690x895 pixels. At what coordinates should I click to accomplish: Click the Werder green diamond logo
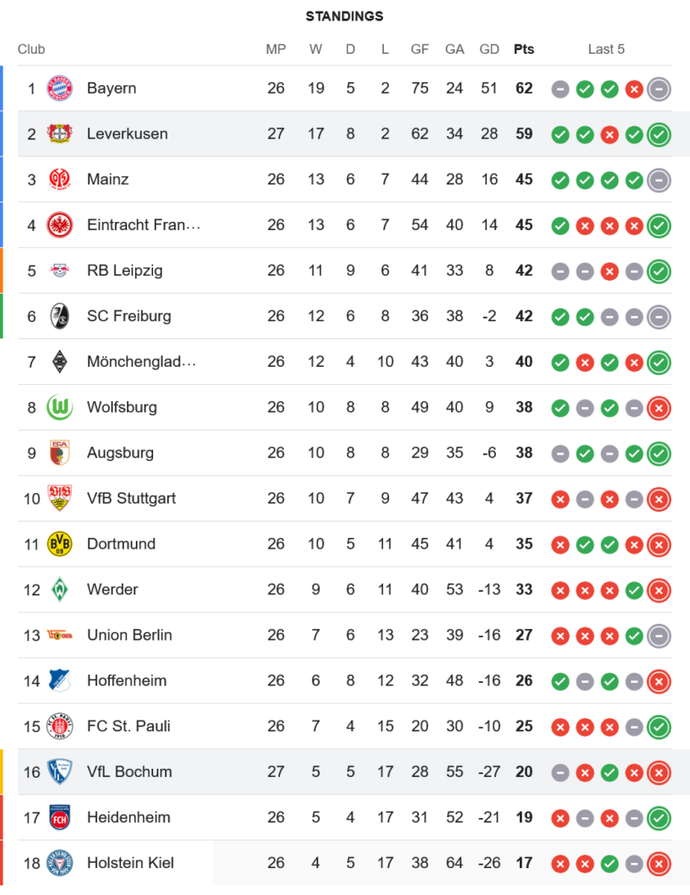click(x=59, y=590)
